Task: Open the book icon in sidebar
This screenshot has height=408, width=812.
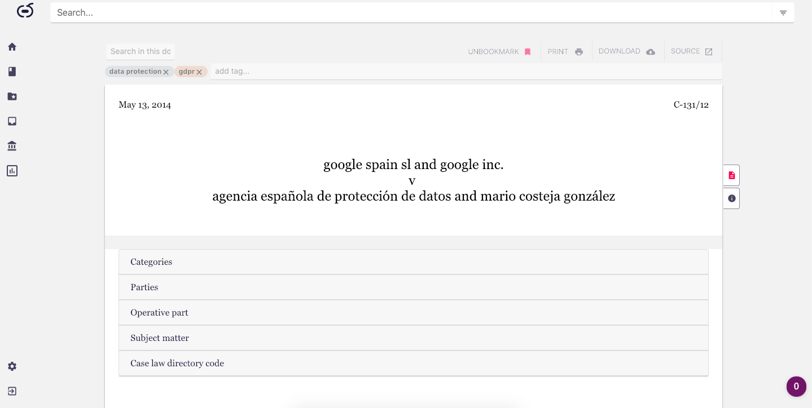Action: coord(12,72)
